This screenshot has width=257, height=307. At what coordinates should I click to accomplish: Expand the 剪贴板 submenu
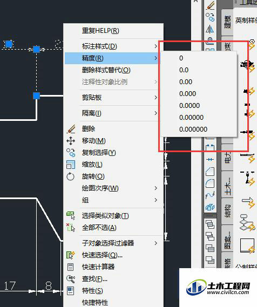(114, 98)
